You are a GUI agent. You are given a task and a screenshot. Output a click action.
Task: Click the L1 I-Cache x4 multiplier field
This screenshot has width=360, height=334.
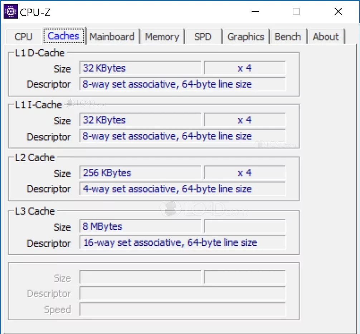point(244,120)
